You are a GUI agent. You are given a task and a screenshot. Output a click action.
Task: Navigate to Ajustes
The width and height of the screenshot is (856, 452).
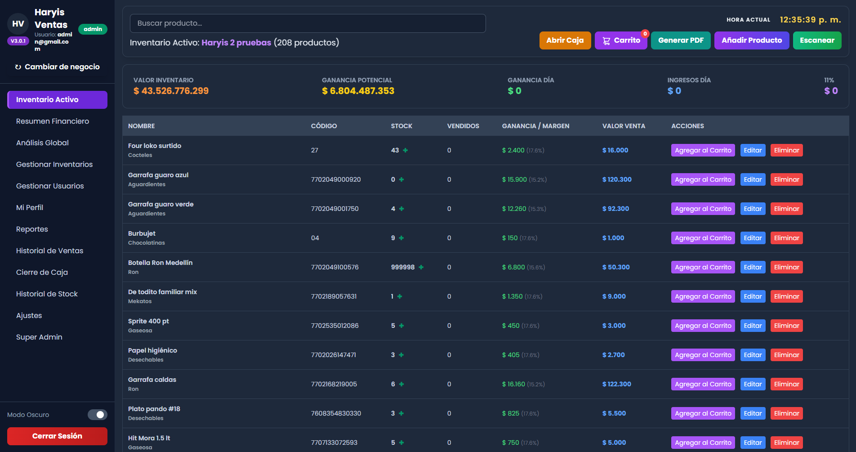point(29,315)
